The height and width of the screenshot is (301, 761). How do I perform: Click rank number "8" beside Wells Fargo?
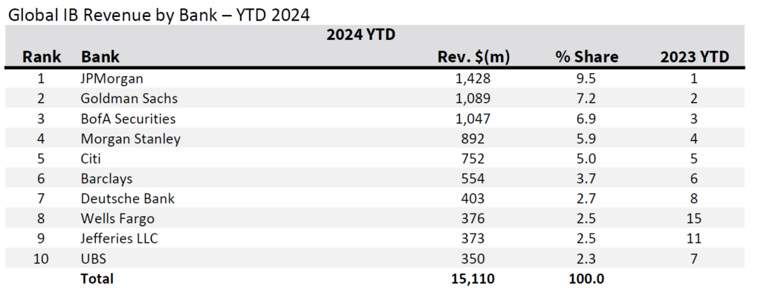[x=42, y=219]
